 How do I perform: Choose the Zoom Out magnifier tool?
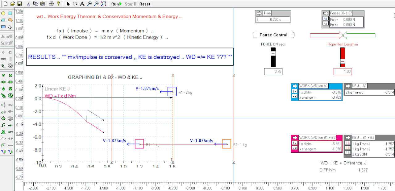[x=96, y=4]
